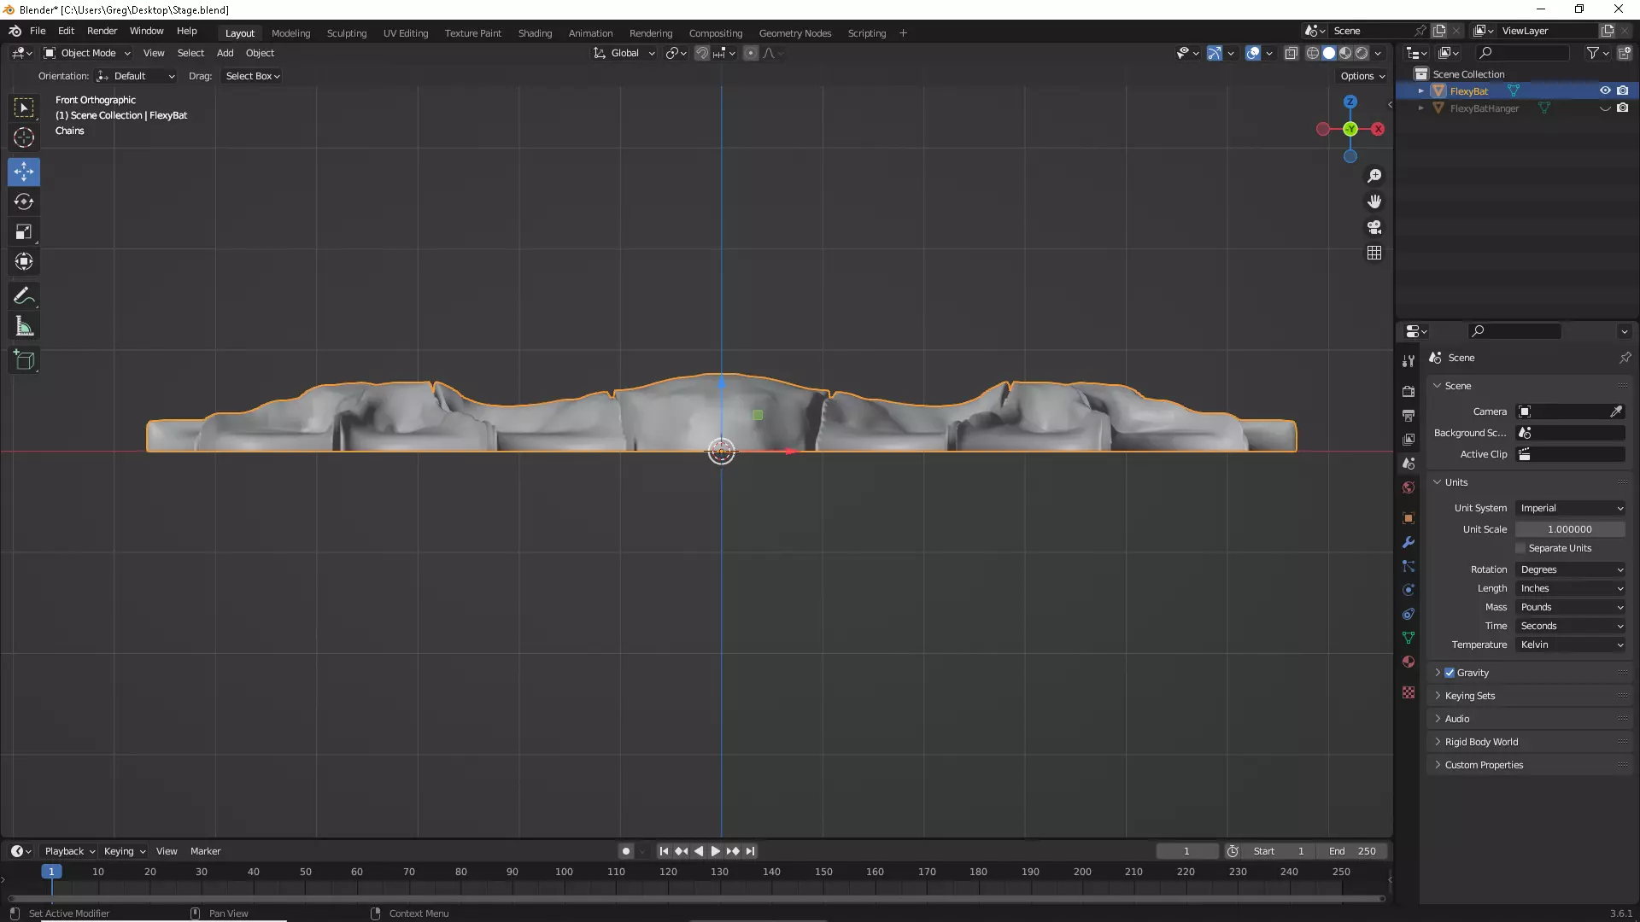
Task: Open the Unit System dropdown
Action: pos(1570,508)
